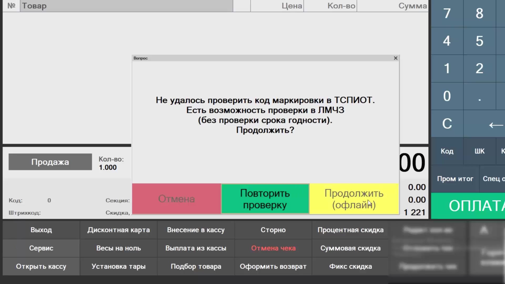Close the Вопрос dialog with X
The image size is (505, 284).
click(396, 58)
